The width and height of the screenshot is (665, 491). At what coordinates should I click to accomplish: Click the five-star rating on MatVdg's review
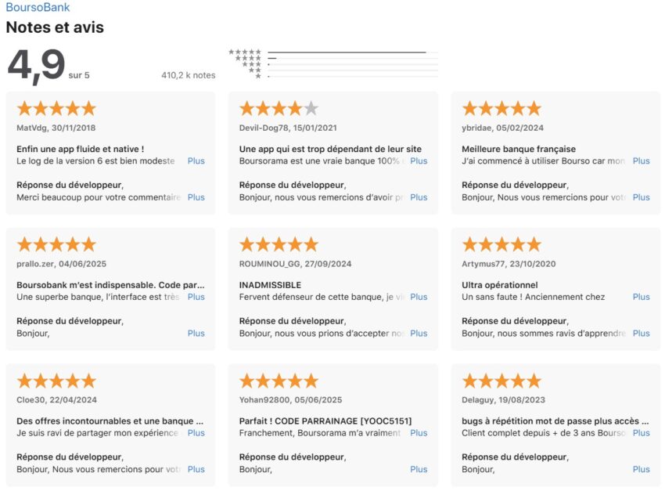[56, 109]
